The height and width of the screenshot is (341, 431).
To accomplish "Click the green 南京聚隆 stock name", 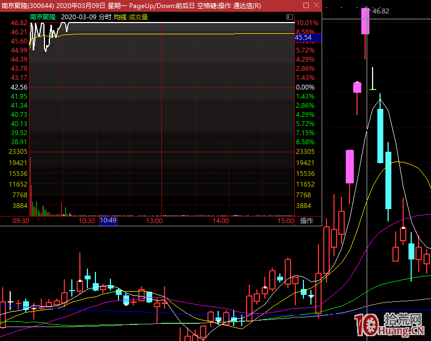I will [x=43, y=17].
